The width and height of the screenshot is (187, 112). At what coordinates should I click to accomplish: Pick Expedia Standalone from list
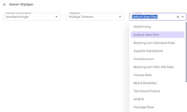click(148, 51)
